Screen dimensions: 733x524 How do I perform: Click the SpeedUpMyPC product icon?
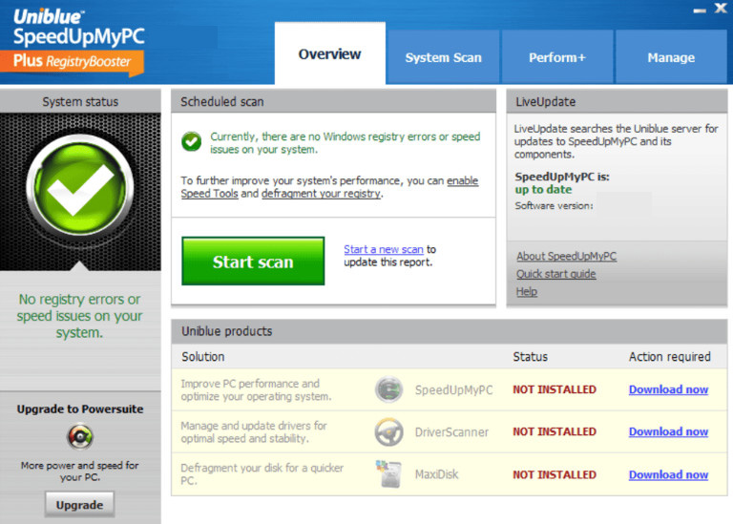[x=389, y=389]
